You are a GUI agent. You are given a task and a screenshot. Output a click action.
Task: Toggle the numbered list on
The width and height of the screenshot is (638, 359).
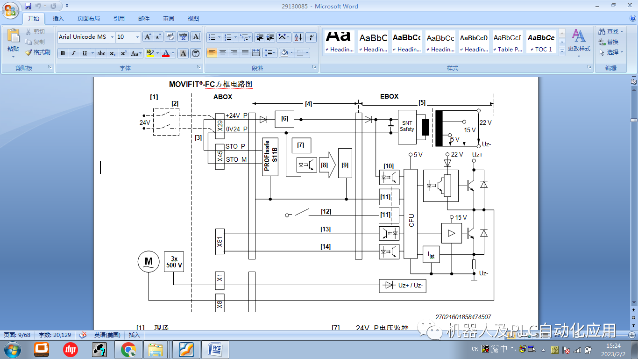coord(227,36)
